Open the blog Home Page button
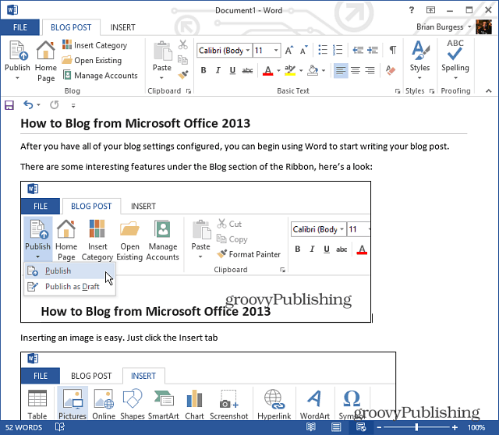Viewport: 499px width, 435px height. (x=46, y=61)
